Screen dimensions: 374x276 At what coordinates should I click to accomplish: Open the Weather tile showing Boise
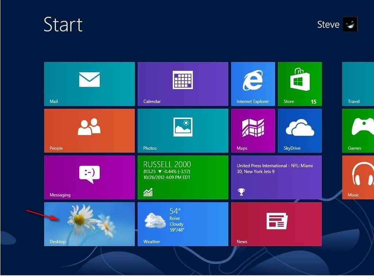(x=183, y=224)
